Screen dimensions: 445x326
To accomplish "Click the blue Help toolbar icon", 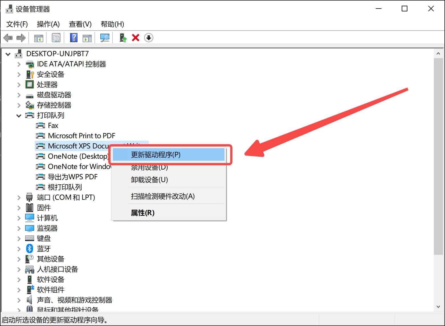I will 74,38.
